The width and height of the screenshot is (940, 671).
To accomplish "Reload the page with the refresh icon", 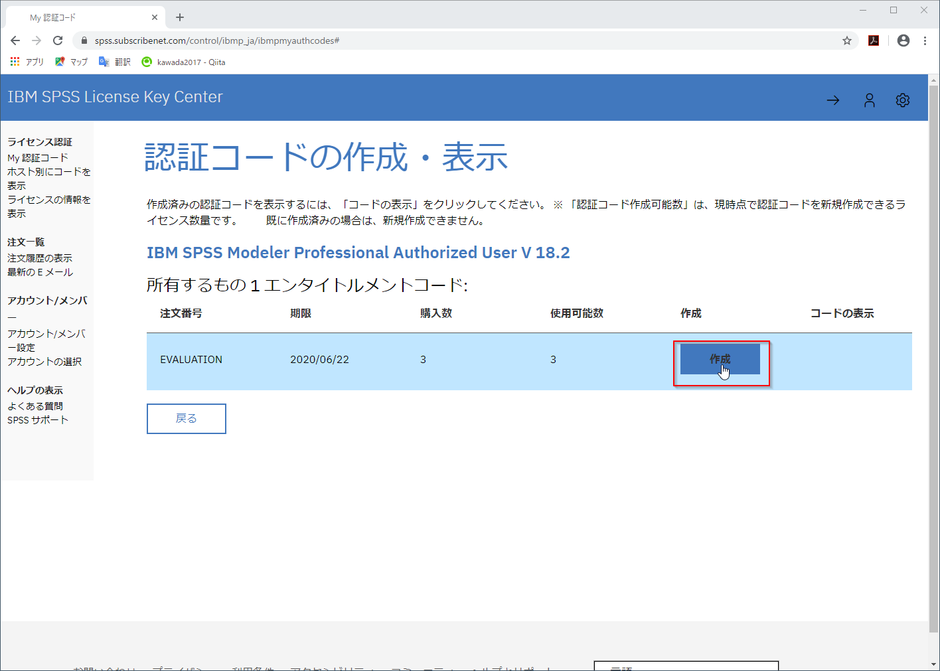I will pos(58,40).
